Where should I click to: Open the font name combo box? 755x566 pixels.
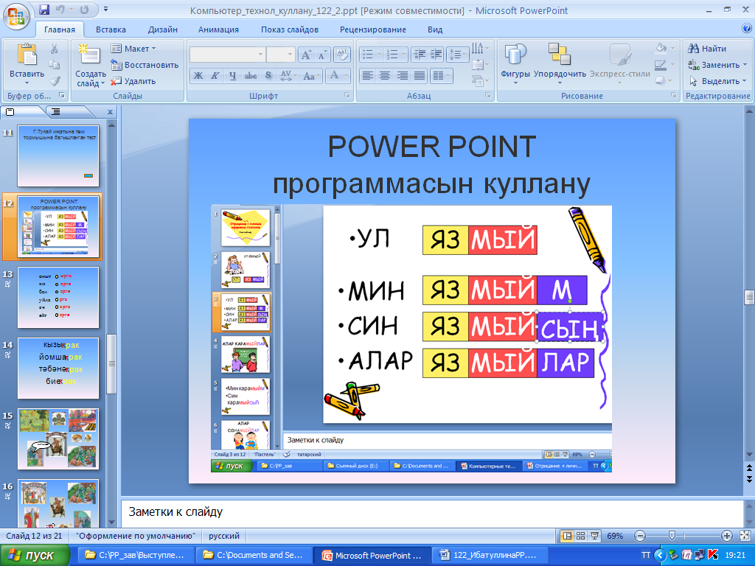(x=227, y=55)
